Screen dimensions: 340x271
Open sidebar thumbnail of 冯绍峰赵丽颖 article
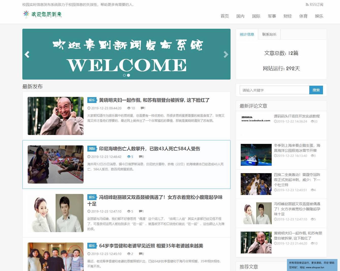pos(256,213)
